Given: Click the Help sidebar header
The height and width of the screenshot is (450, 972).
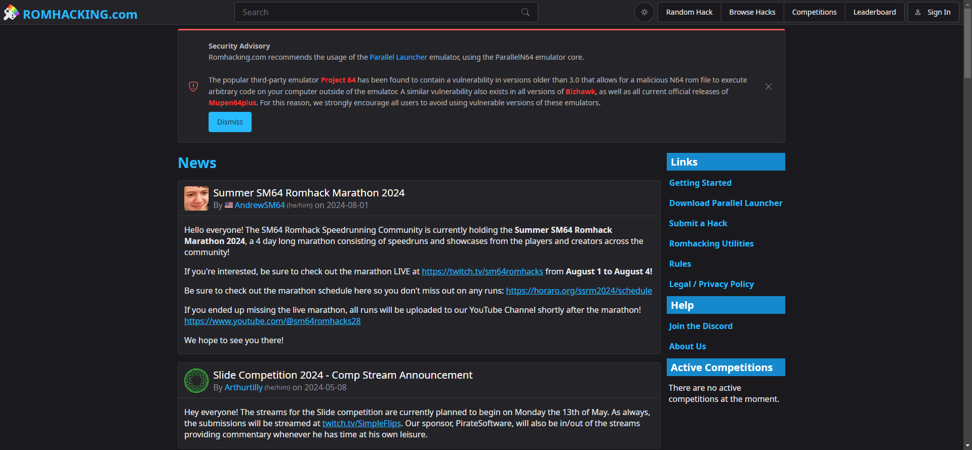Looking at the screenshot, I should click(x=725, y=305).
